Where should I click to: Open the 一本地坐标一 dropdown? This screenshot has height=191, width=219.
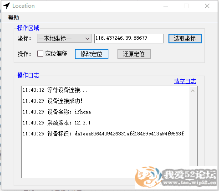click(x=64, y=38)
